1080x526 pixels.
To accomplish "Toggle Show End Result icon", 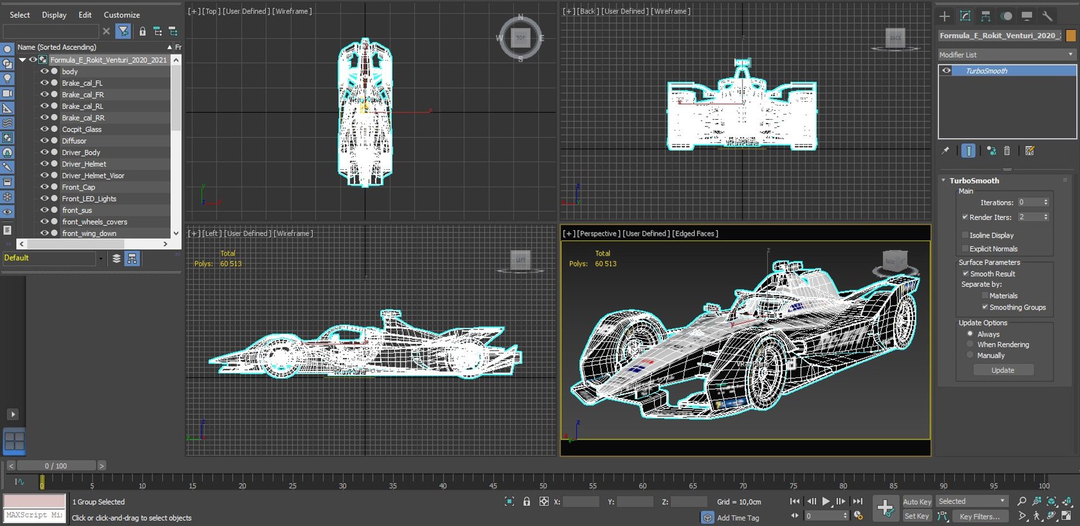I will tap(969, 151).
